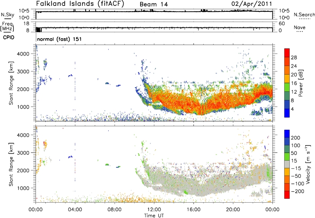Click the bottom blue Power segment below 4

(x=287, y=113)
